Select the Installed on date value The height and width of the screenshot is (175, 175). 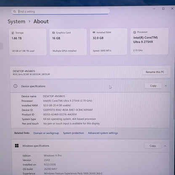50,164
